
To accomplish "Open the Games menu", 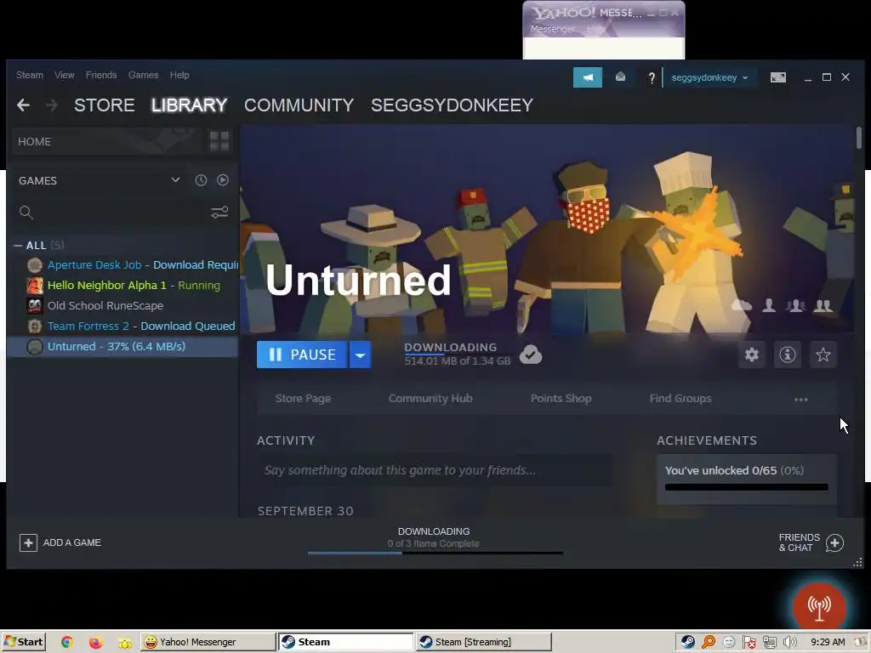I will click(143, 75).
